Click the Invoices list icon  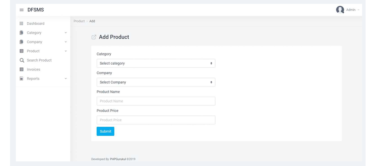pyautogui.click(x=22, y=69)
